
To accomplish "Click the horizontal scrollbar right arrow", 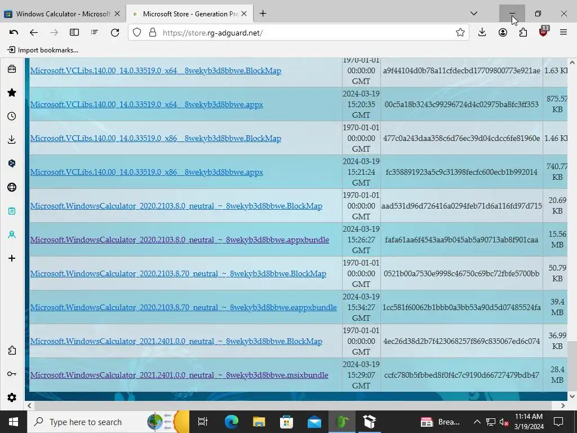I will [563, 405].
